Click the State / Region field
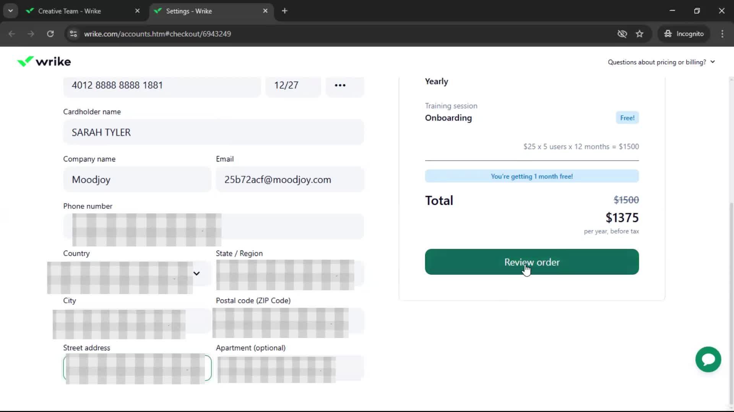Screen dimensions: 734x412 pyautogui.click(x=290, y=274)
